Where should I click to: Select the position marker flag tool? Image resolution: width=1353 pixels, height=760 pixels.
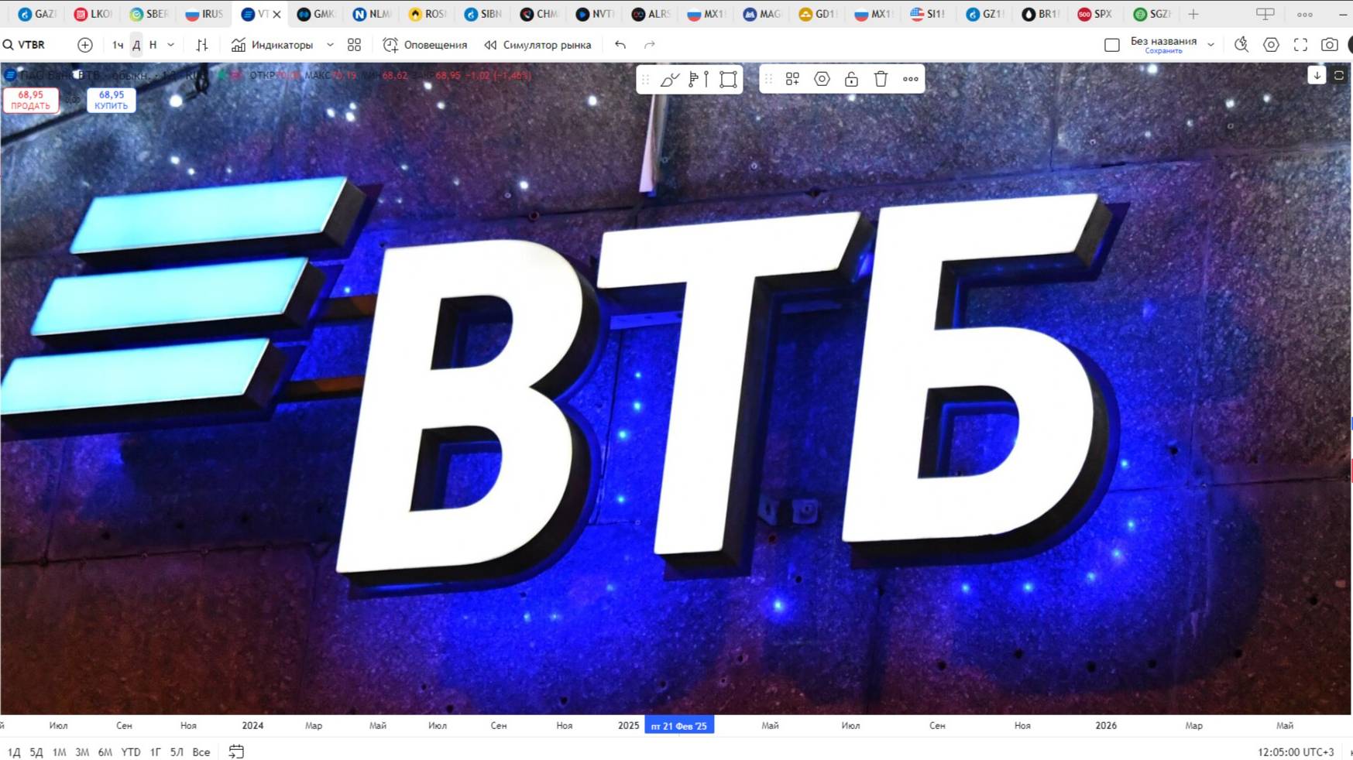[699, 79]
